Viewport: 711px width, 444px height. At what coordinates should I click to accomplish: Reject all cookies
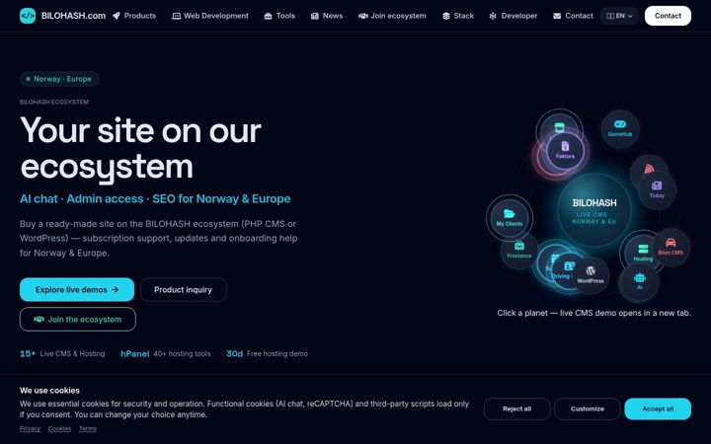click(516, 408)
